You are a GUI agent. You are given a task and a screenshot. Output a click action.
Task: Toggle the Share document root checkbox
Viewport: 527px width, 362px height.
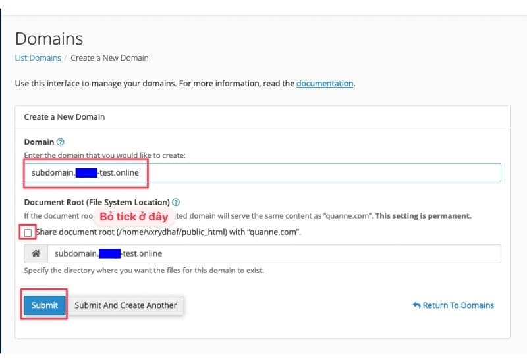coord(28,232)
